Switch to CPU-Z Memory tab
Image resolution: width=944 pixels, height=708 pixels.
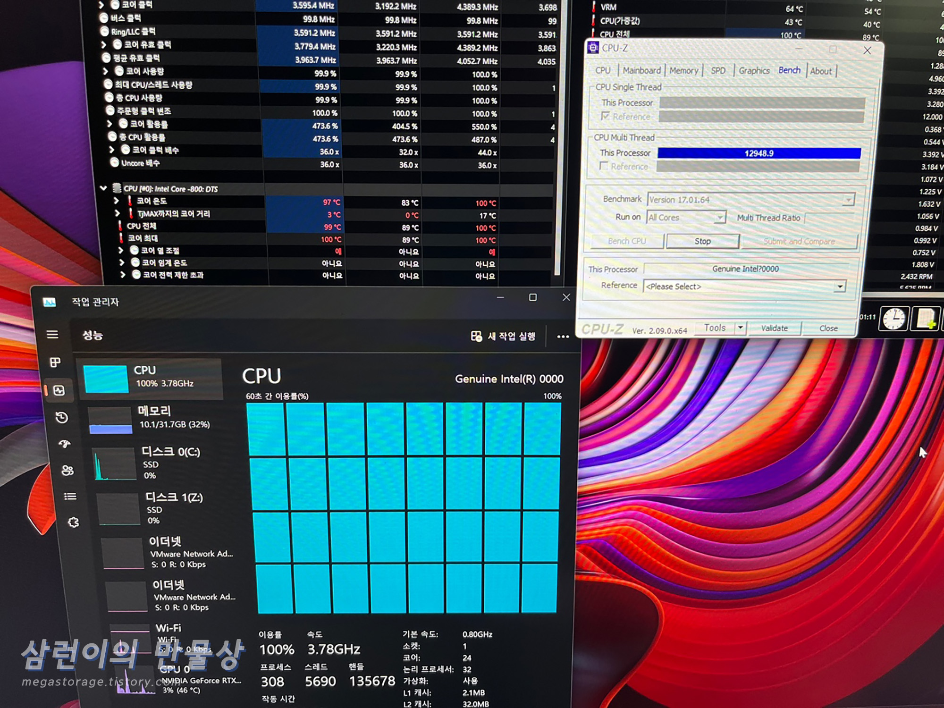point(683,71)
